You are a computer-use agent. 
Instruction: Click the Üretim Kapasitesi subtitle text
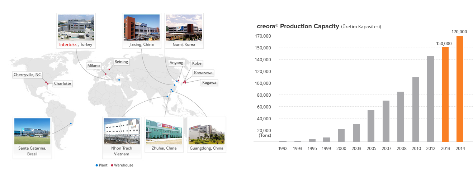(x=361, y=27)
